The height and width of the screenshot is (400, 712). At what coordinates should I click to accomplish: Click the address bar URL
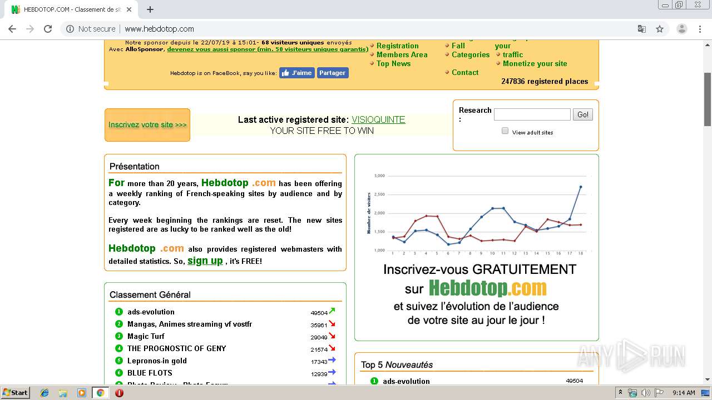(x=159, y=29)
